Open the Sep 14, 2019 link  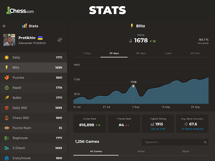click(x=158, y=129)
